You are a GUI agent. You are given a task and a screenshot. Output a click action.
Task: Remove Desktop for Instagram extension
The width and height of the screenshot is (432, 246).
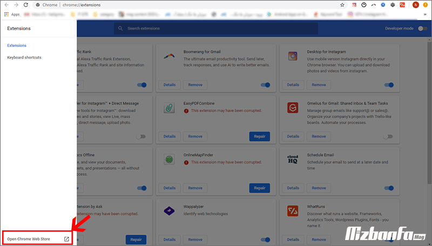coord(319,85)
